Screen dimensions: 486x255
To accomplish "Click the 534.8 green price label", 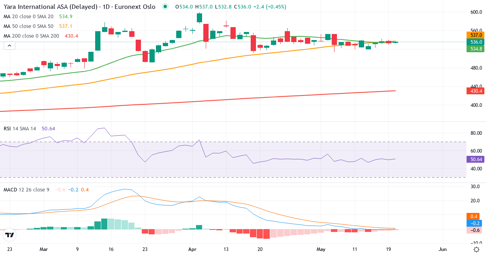I will point(476,49).
